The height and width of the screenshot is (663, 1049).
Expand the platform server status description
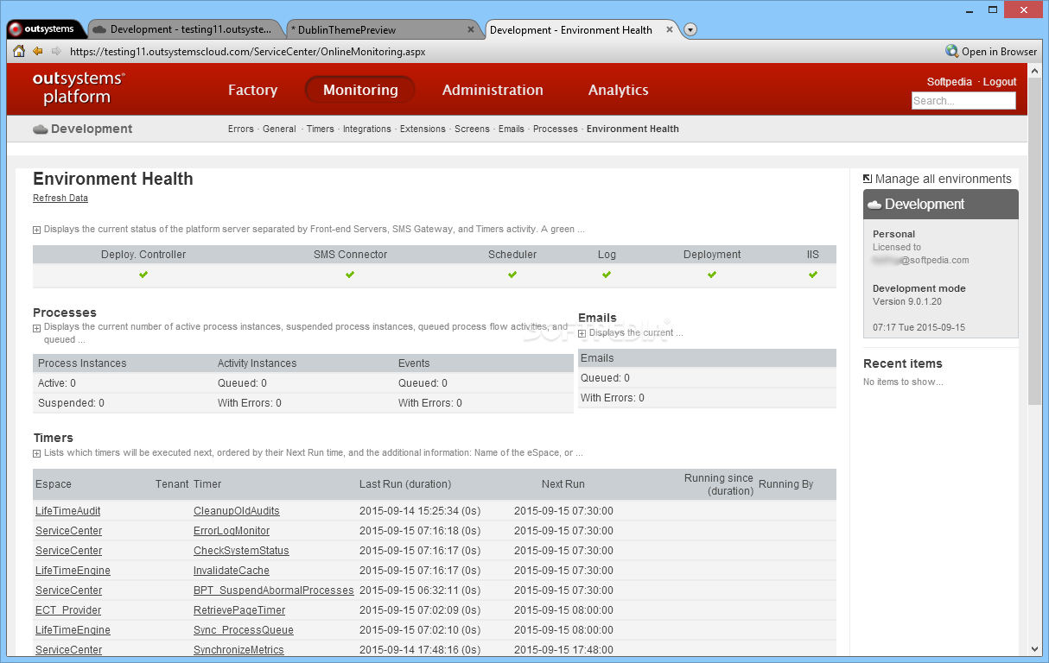coord(37,230)
